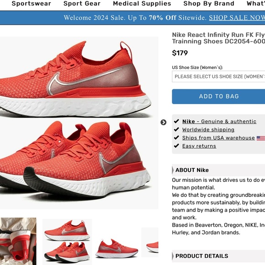Open the Sportswear menu

coord(31,4)
